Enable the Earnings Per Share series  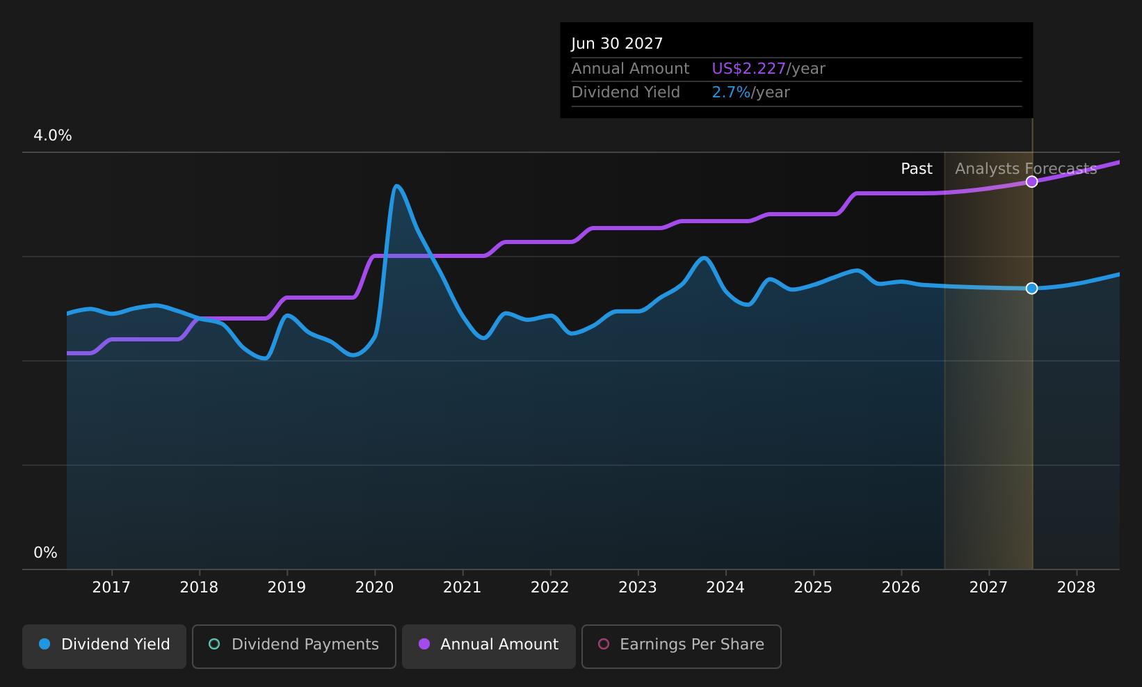click(682, 647)
